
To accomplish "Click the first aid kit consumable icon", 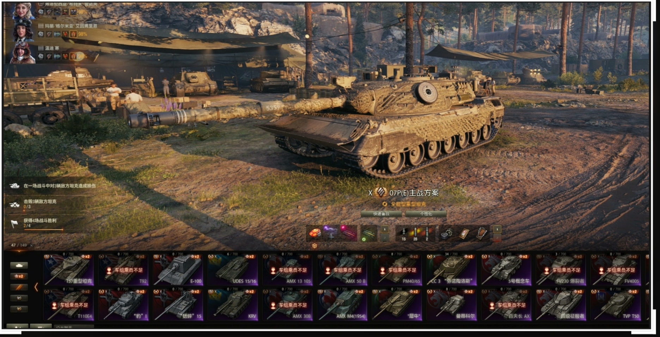I will point(464,234).
